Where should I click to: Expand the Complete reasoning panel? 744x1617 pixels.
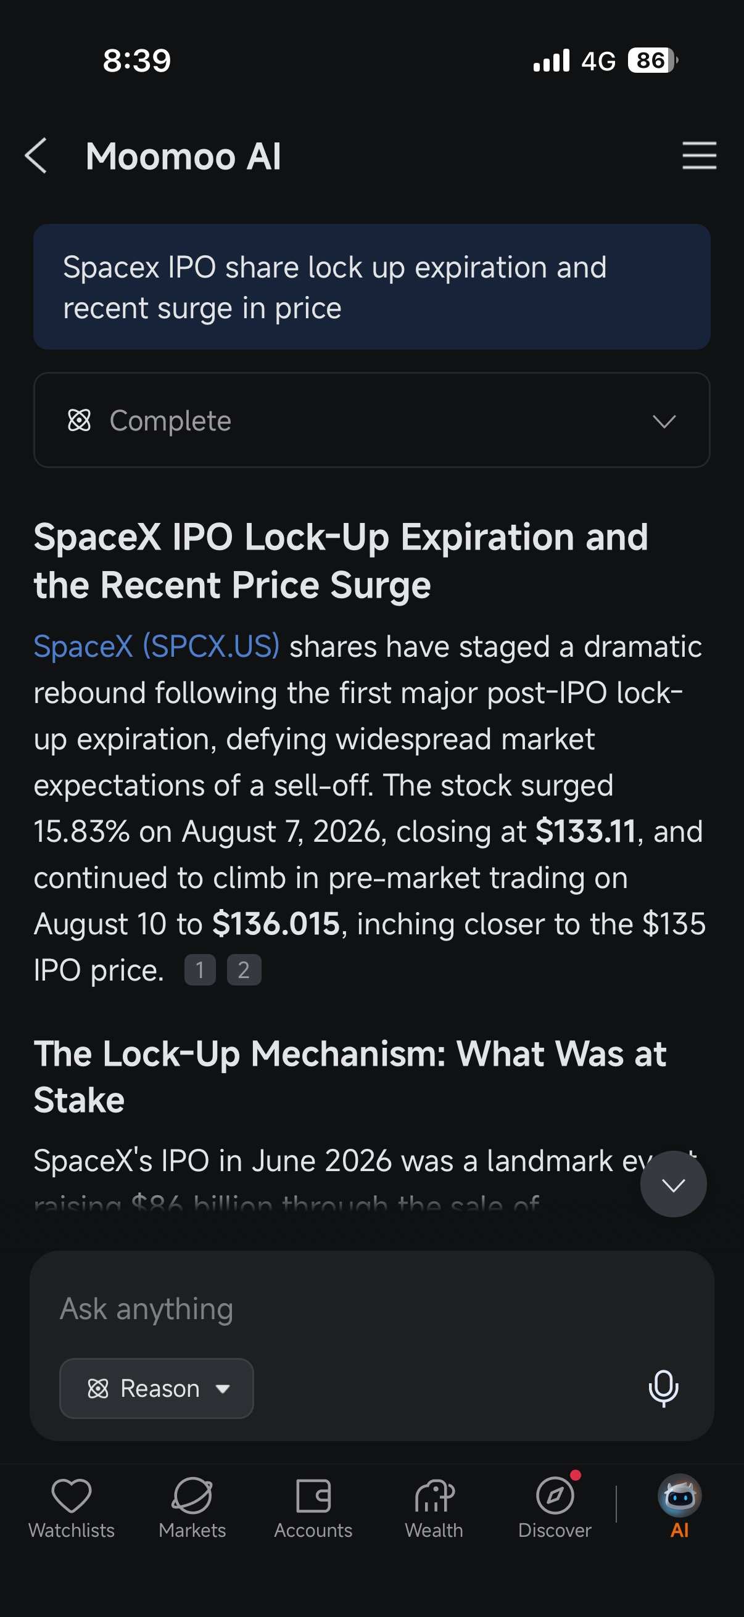coord(371,420)
